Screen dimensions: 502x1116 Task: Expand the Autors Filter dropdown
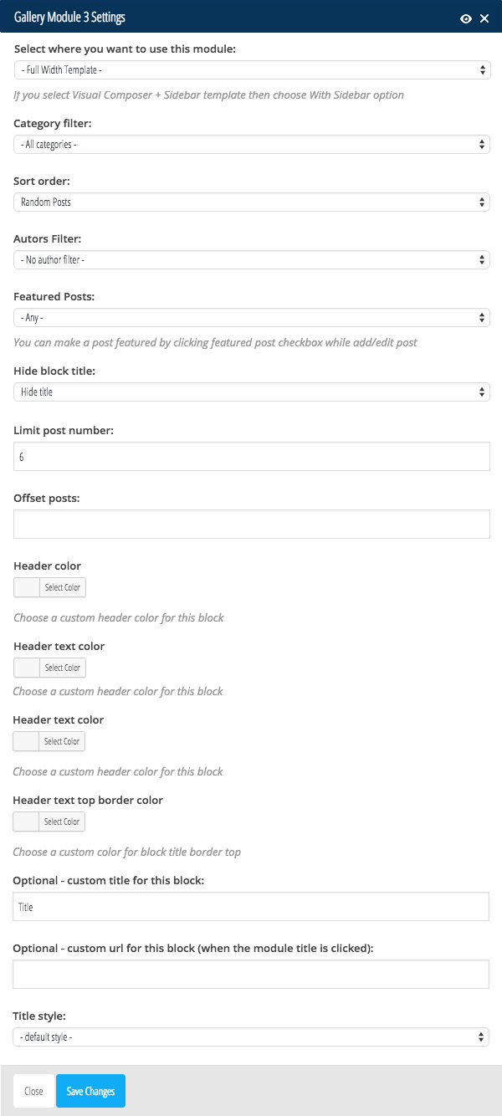tap(251, 260)
